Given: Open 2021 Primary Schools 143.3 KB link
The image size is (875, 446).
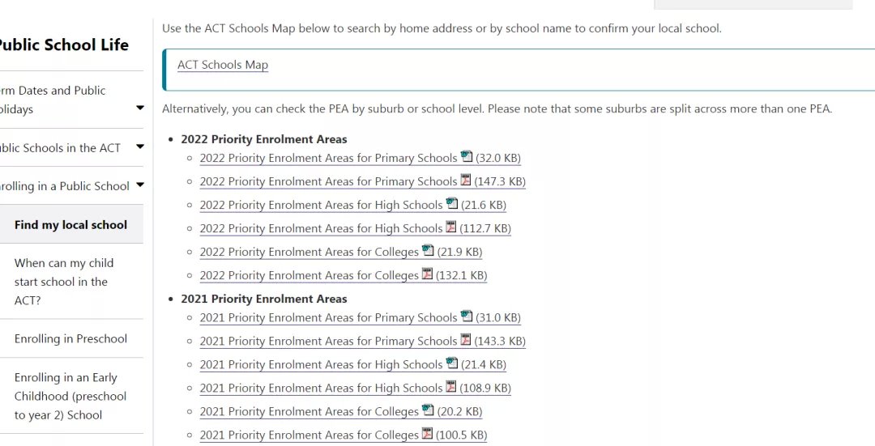Looking at the screenshot, I should (363, 342).
